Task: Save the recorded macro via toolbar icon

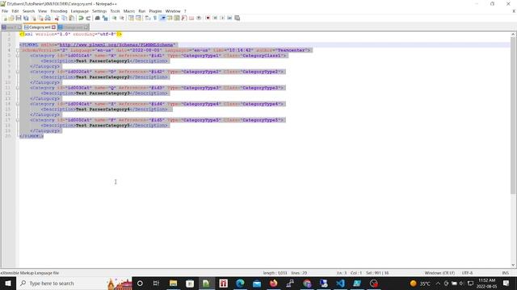Action: 237,18
